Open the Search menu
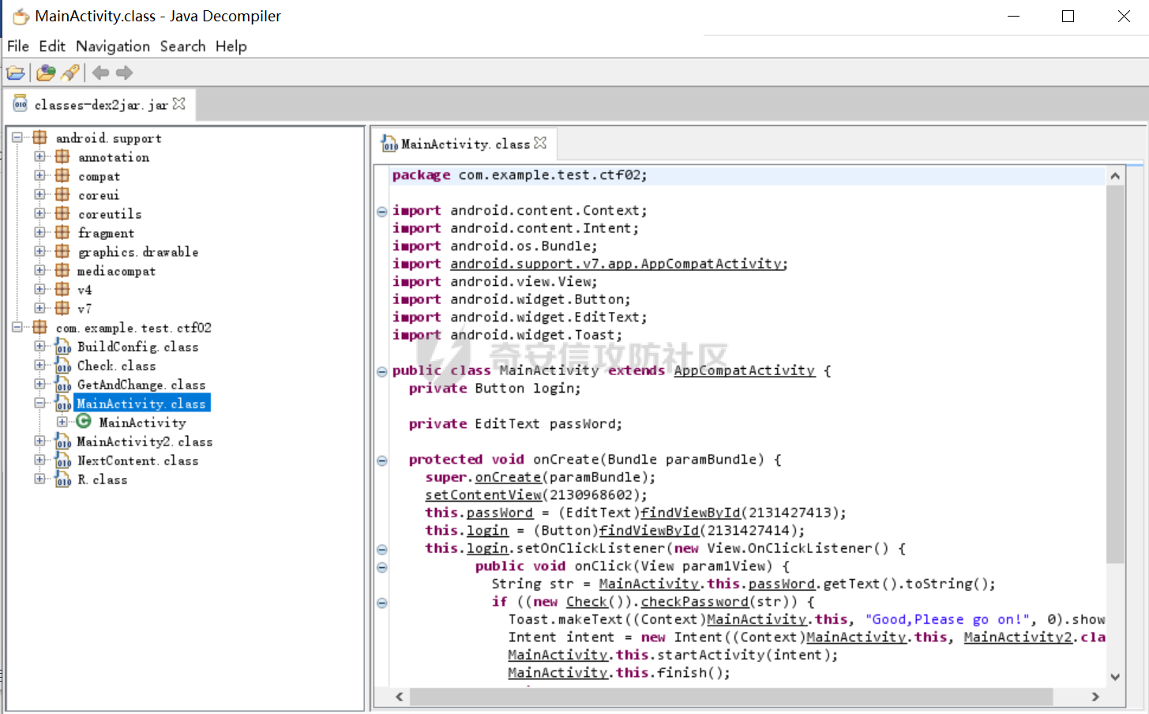This screenshot has height=714, width=1149. coord(182,47)
